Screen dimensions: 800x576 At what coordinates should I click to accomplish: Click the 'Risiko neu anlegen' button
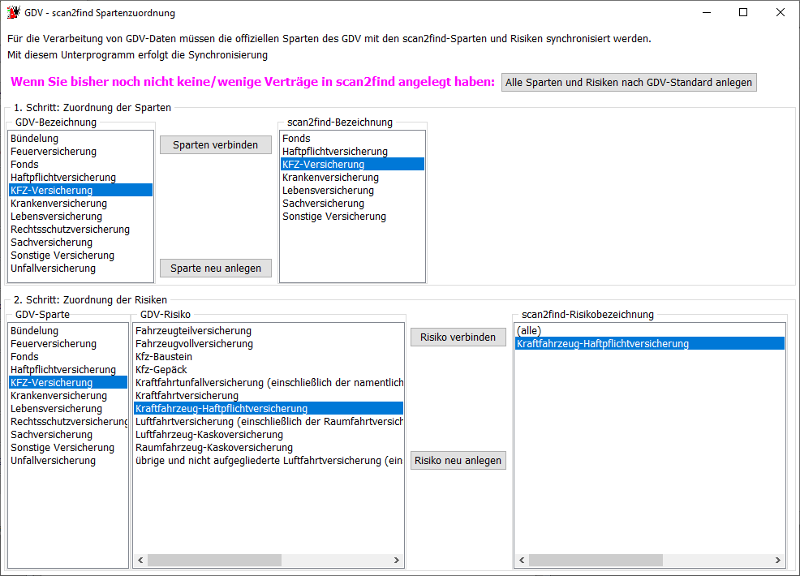tap(458, 461)
